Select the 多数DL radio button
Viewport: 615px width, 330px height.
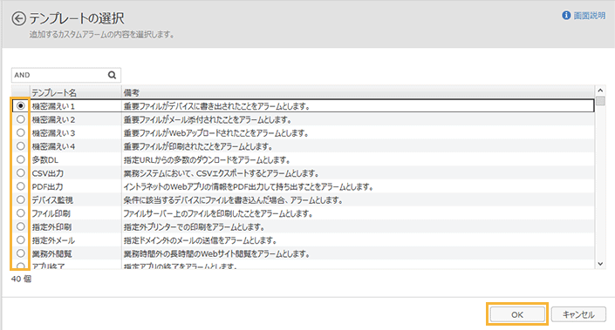point(21,159)
